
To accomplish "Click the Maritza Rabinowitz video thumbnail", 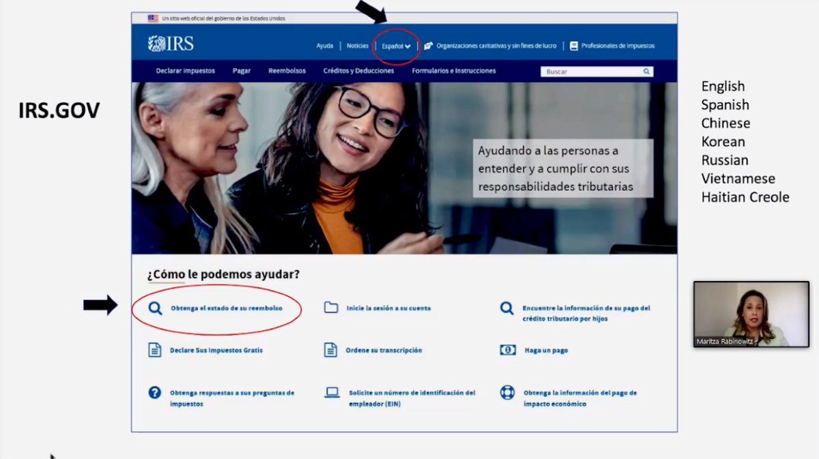I will pos(751,314).
